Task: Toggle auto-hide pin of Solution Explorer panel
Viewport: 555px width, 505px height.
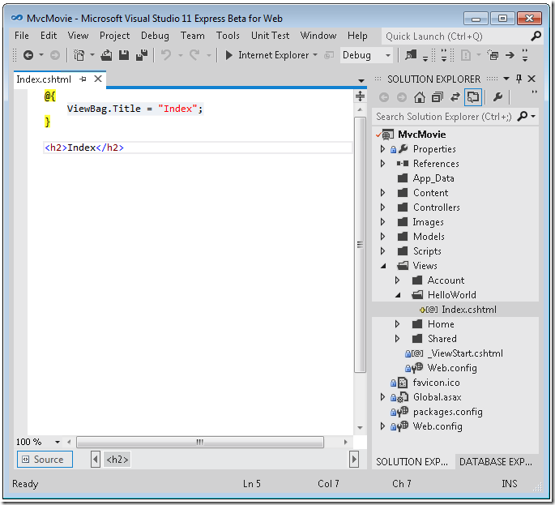Action: (519, 79)
